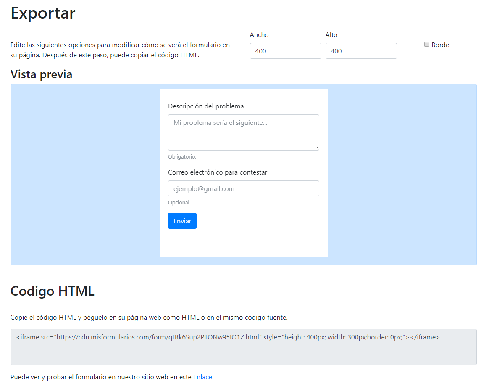Click the Correo electrónico para contestar label
Viewport: 494px width, 389px height.
(218, 172)
